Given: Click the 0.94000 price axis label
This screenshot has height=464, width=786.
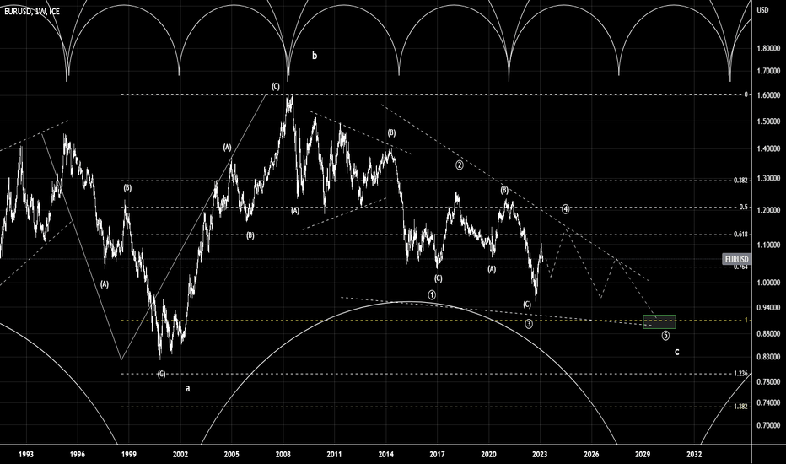Looking at the screenshot, I should [768, 307].
